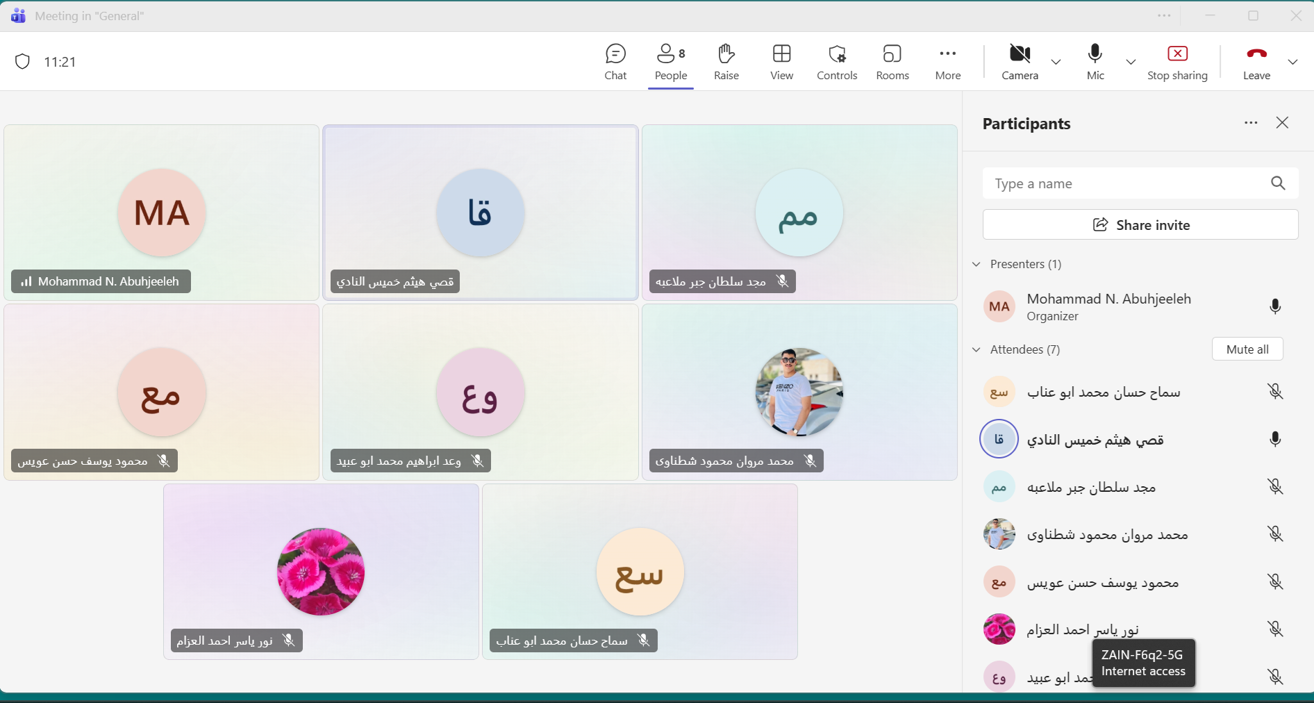The image size is (1314, 703).
Task: Click the مم avatar on video tile
Action: tap(799, 213)
